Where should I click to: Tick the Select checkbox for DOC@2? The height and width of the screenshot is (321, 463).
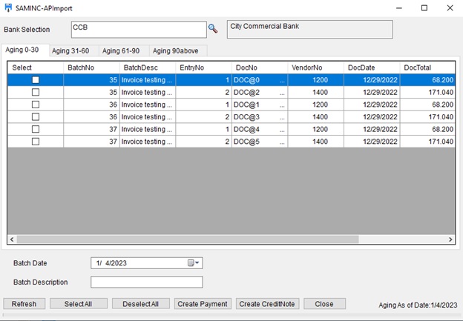(x=36, y=93)
